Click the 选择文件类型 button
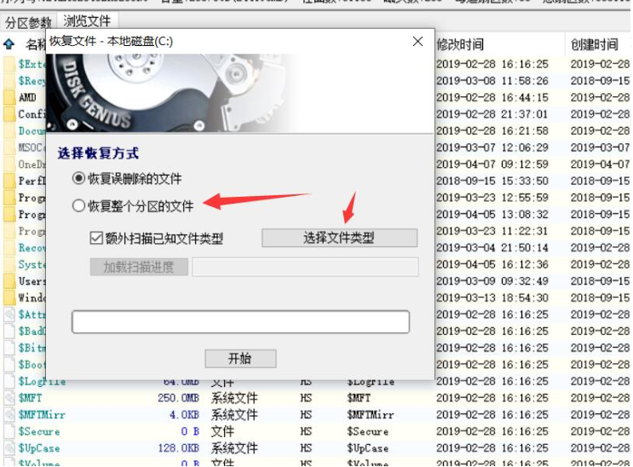Image resolution: width=633 pixels, height=467 pixels. (340, 238)
